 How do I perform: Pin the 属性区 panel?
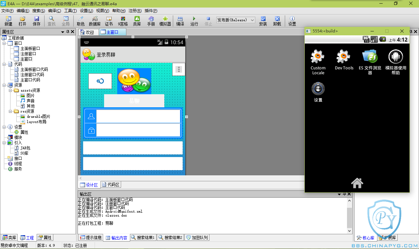point(68,32)
